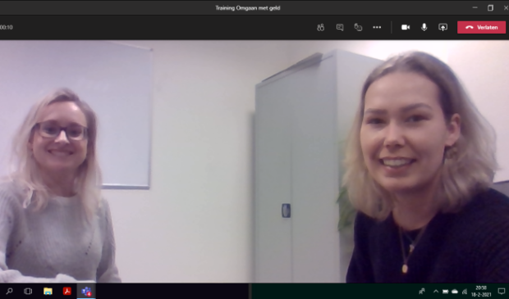Check the battery status icon

445,292
